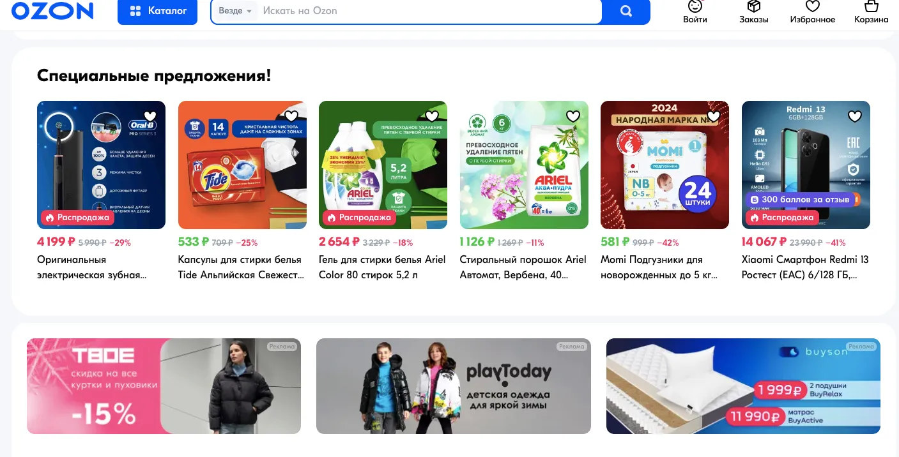Open the Избранное favorites icon

tap(812, 12)
